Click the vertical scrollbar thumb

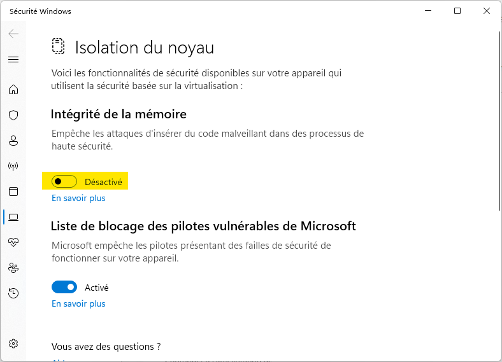click(499, 122)
